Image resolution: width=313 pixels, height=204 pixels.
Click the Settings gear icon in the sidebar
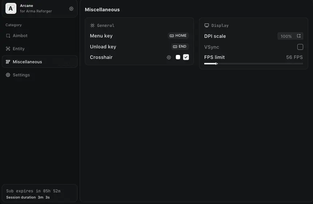coord(8,75)
